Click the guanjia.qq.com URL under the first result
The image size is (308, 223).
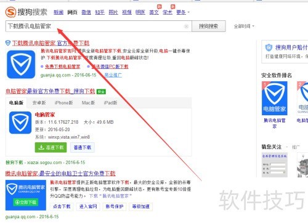55,75
